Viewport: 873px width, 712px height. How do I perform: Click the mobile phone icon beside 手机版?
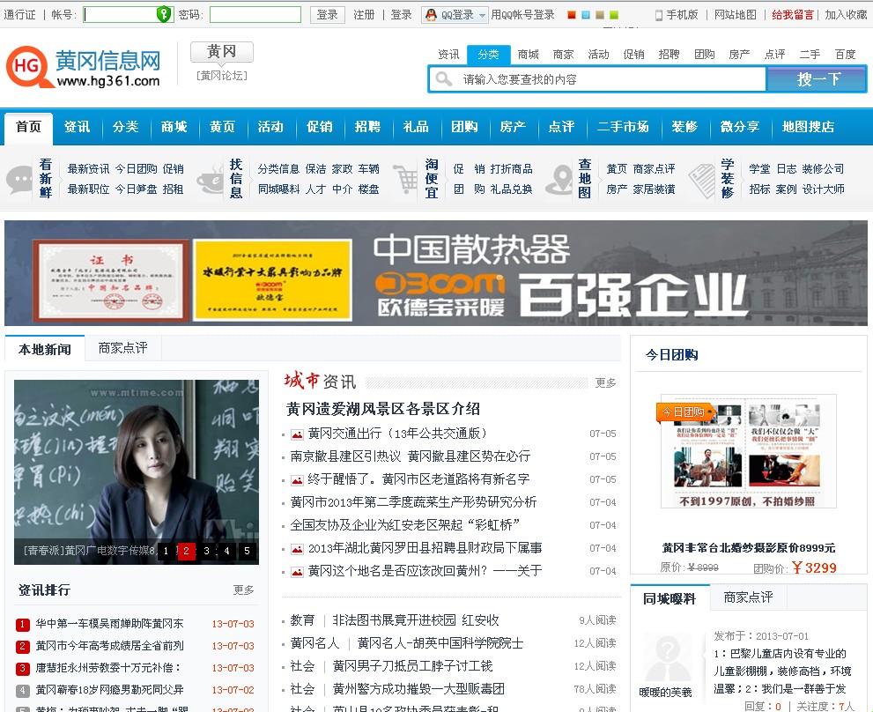click(x=659, y=16)
